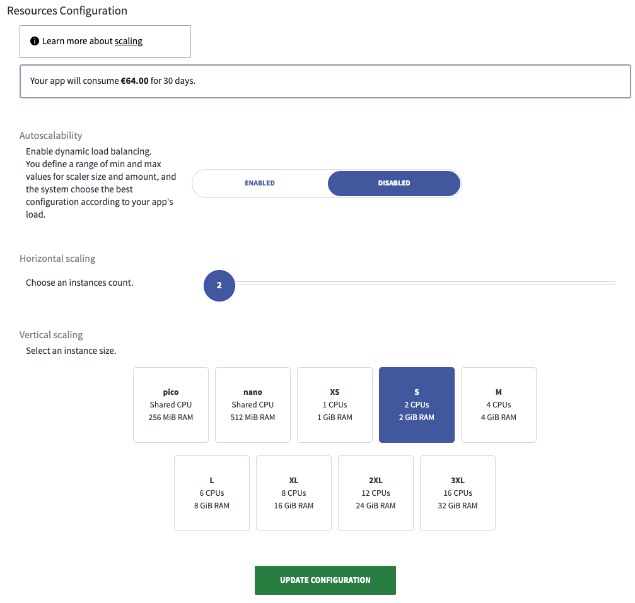This screenshot has width=635, height=603.
Task: Choose the 3XL 32 GiB RAM instance
Action: coord(458,493)
